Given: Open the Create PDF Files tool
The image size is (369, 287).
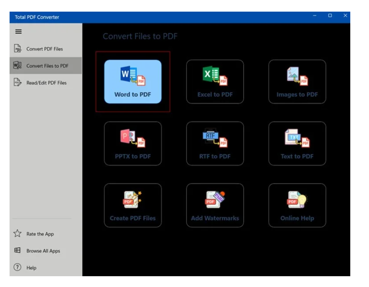Looking at the screenshot, I should pyautogui.click(x=133, y=205).
